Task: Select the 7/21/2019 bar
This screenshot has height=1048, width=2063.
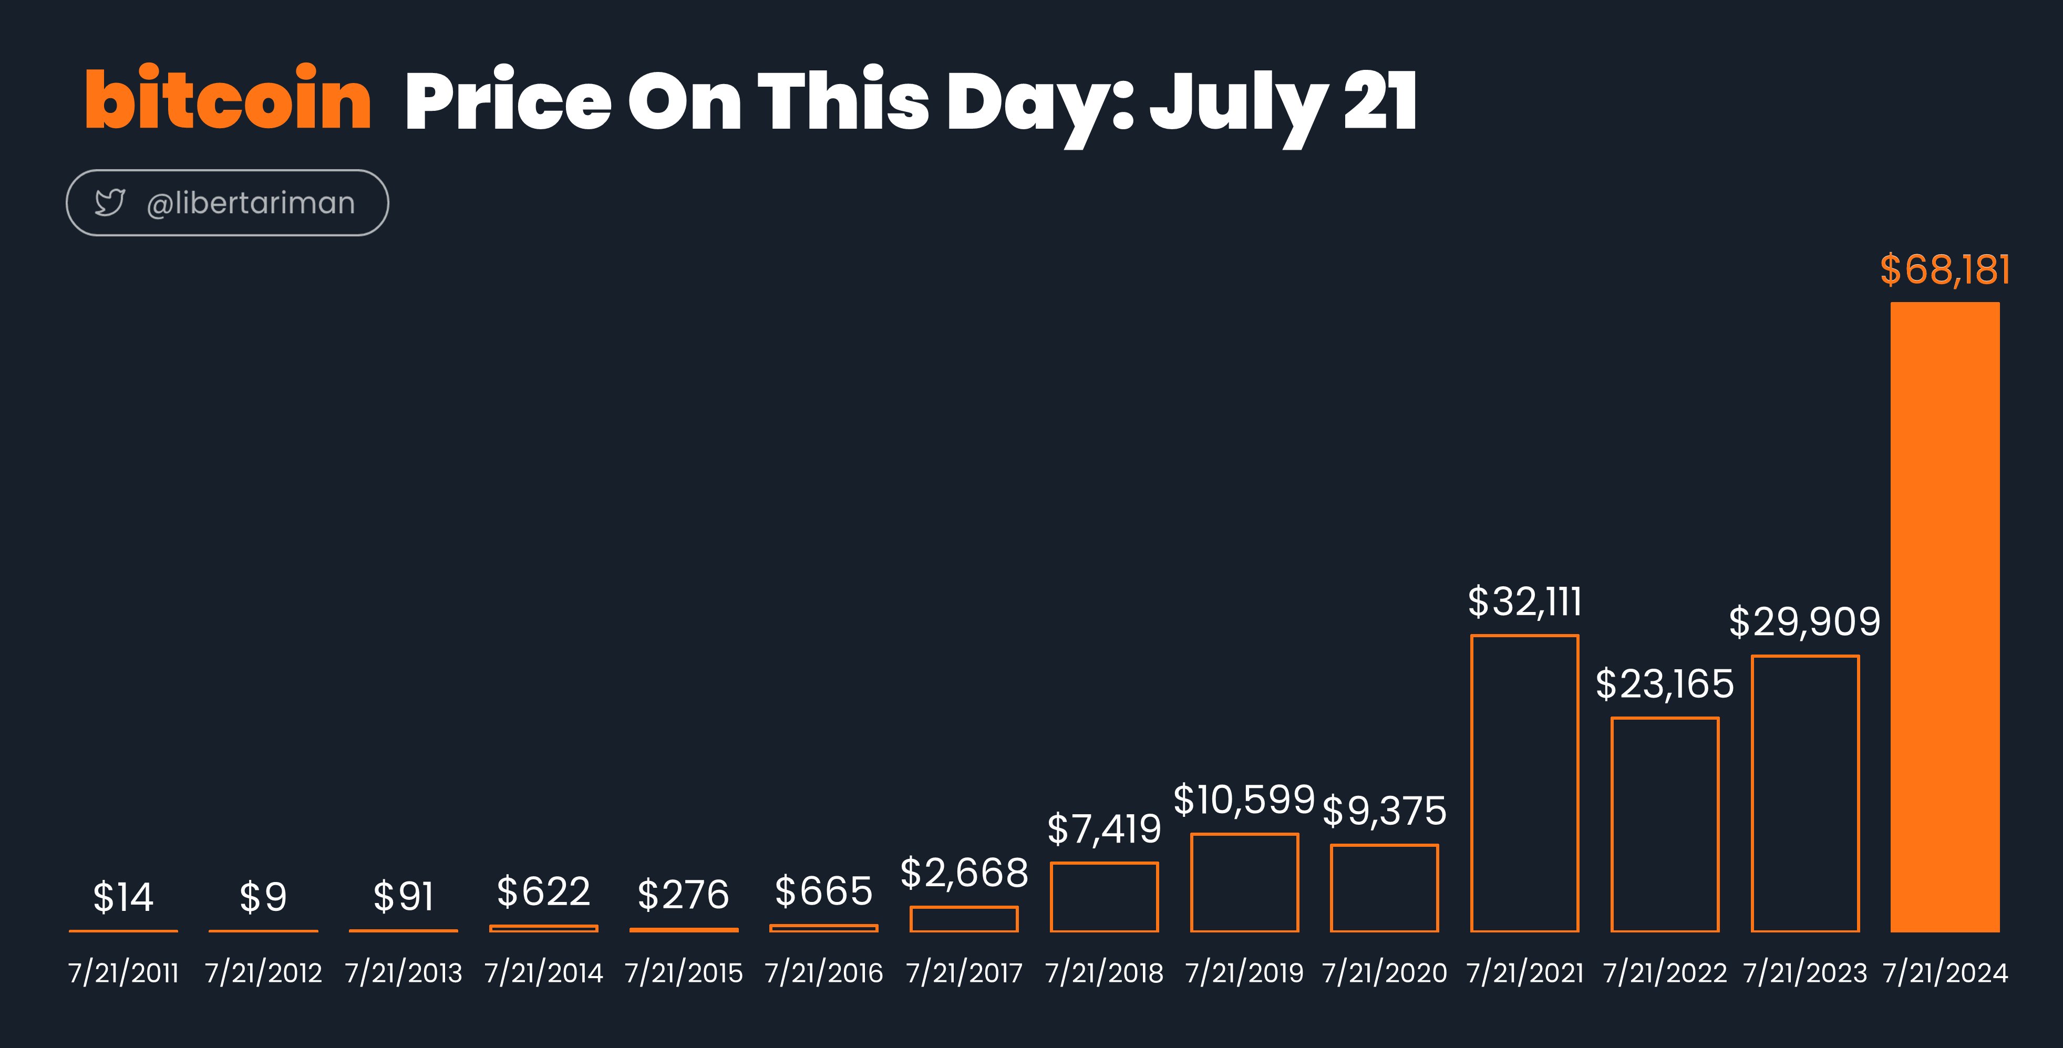Action: click(x=1244, y=883)
